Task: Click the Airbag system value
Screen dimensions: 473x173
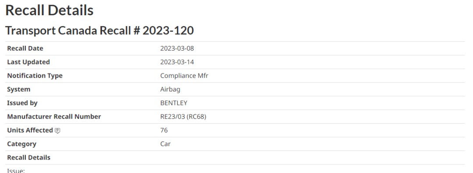Action: tap(170, 89)
